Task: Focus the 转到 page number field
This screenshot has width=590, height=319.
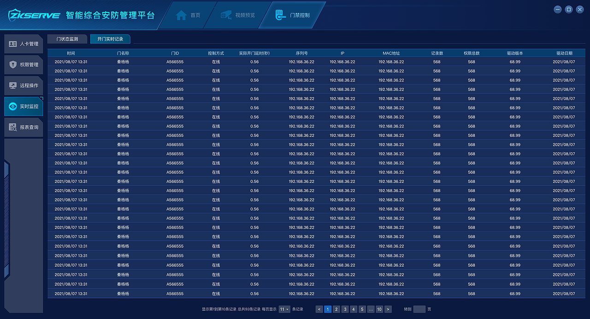Action: pyautogui.click(x=419, y=309)
